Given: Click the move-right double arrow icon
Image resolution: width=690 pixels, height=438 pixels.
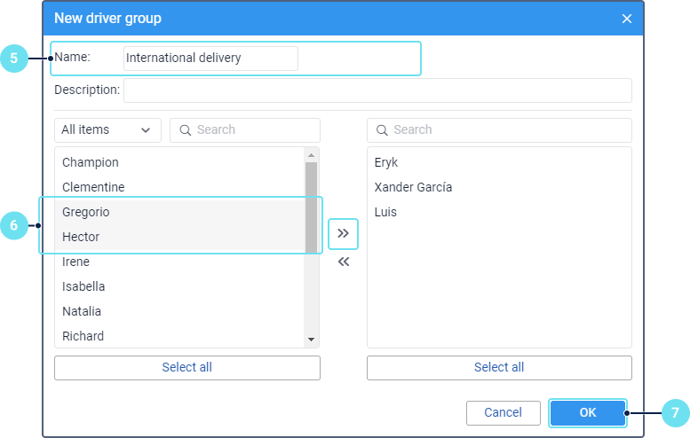Looking at the screenshot, I should click(343, 234).
